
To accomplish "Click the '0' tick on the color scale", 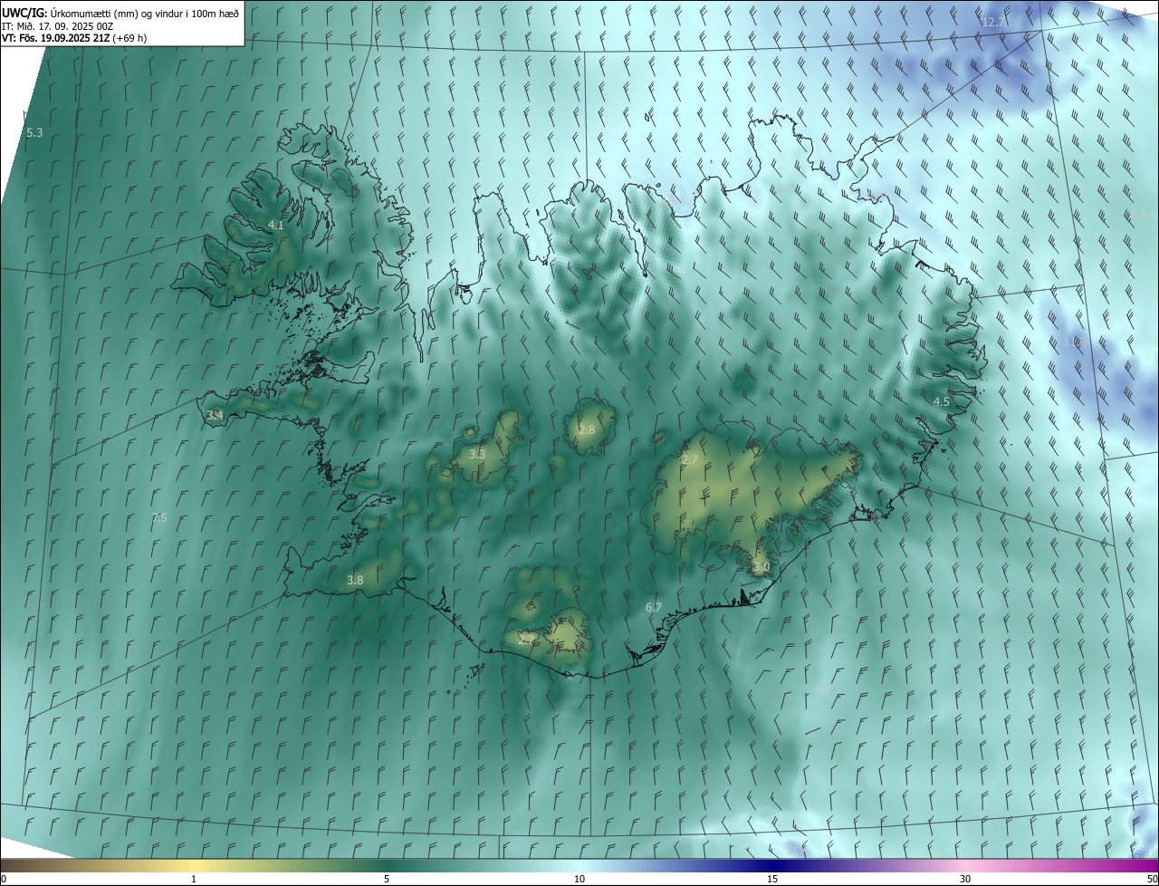I will click(x=4, y=879).
